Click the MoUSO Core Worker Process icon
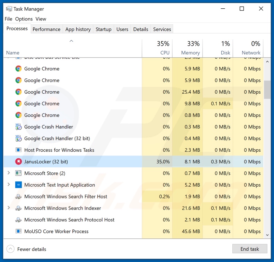Viewport: 274px width, 262px height. click(x=18, y=231)
